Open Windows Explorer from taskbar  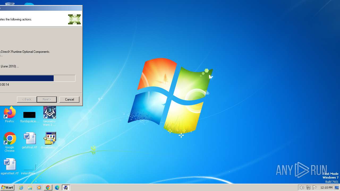pyautogui.click(x=30, y=188)
